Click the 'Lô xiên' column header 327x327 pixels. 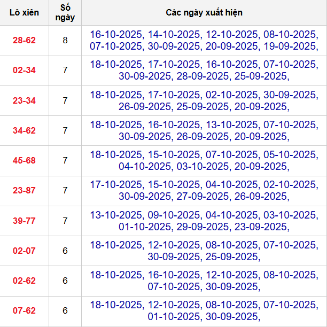click(x=24, y=12)
